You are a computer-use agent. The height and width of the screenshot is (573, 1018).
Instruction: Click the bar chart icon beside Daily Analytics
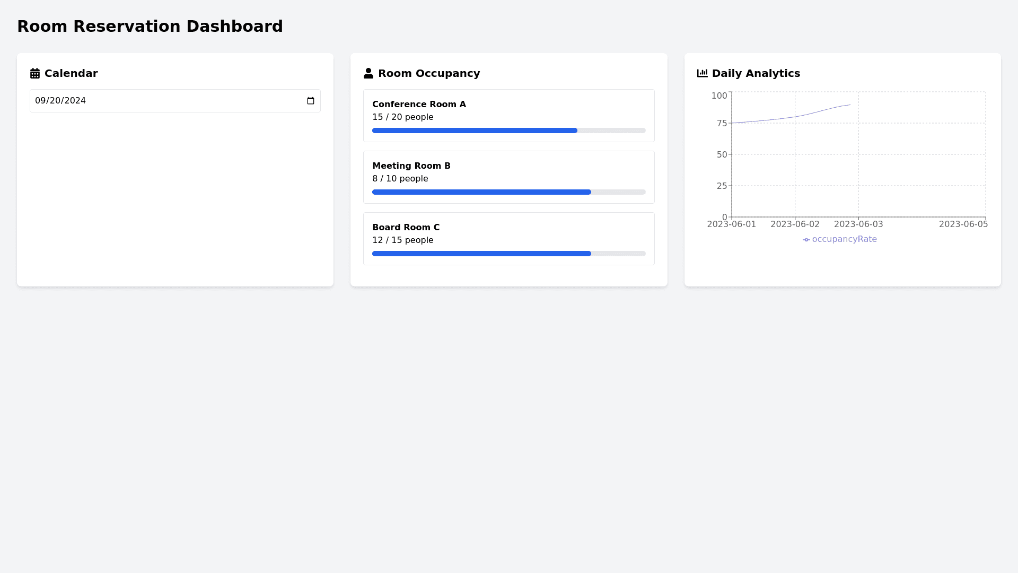(x=702, y=73)
